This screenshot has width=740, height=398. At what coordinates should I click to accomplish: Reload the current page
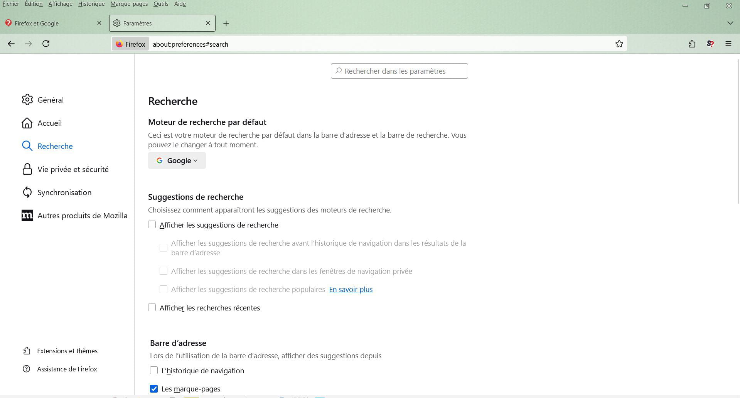click(x=46, y=44)
